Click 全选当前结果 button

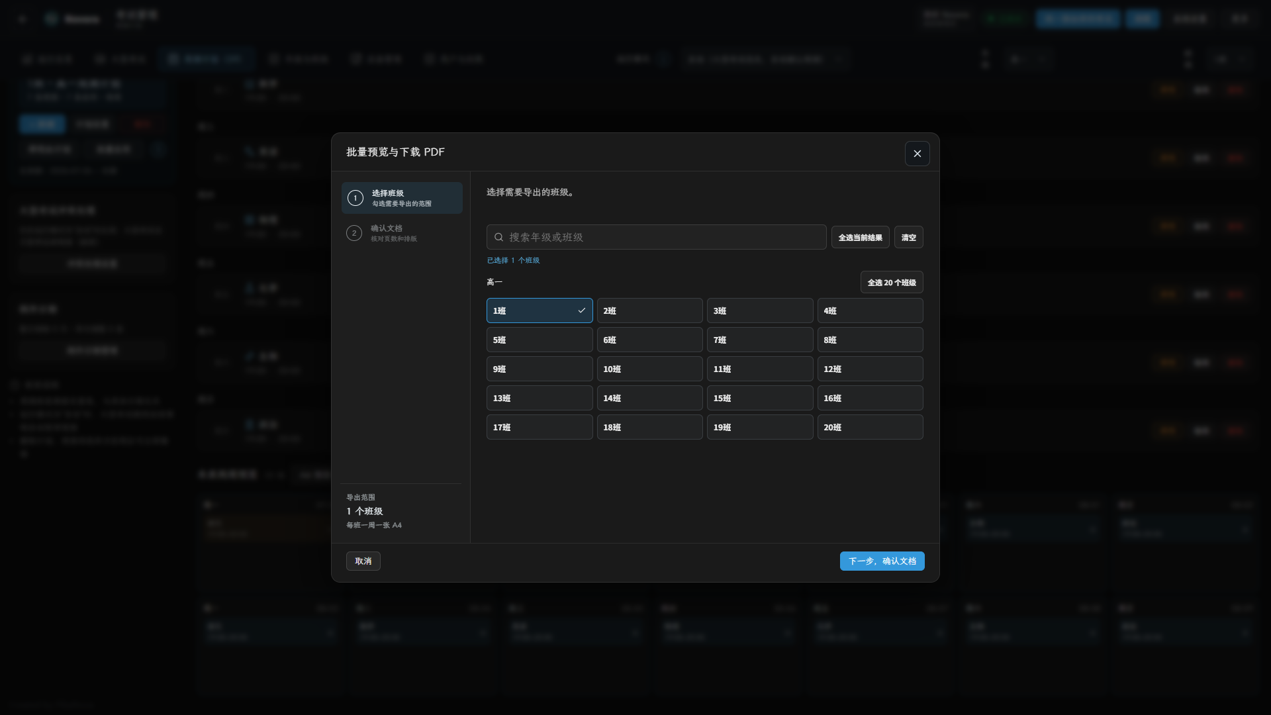[860, 237]
